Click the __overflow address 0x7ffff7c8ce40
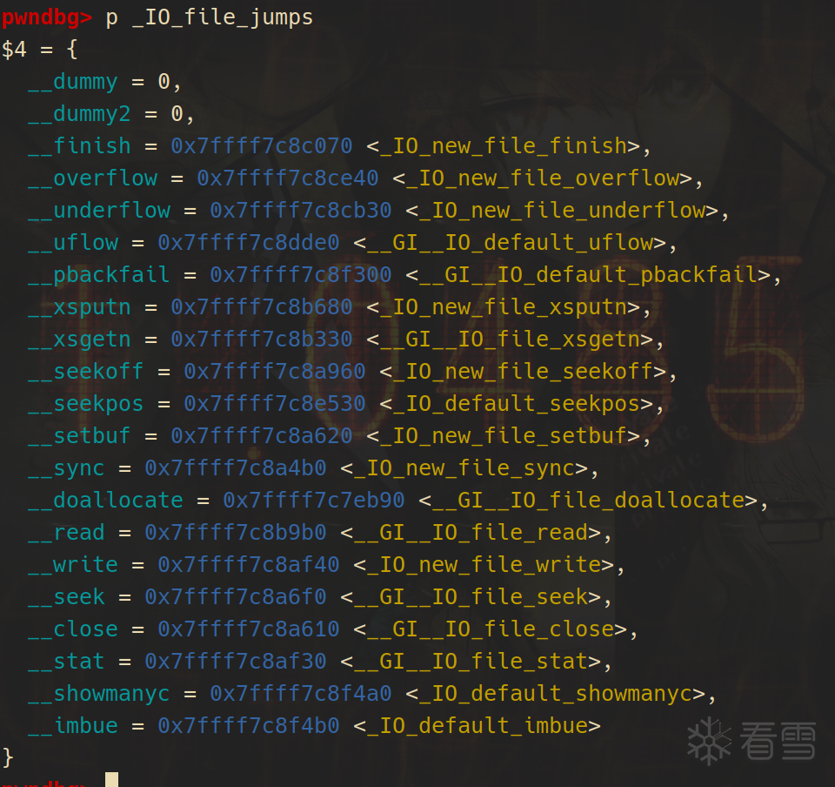Image resolution: width=835 pixels, height=787 pixels. click(x=288, y=178)
